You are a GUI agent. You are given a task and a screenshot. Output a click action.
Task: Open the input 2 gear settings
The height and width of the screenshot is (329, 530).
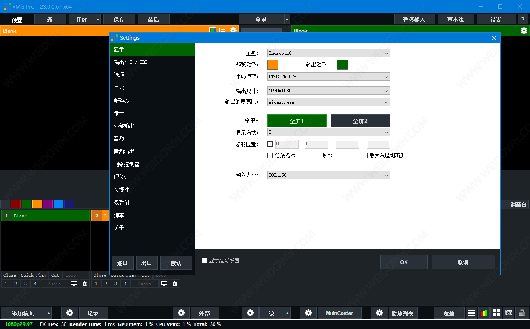click(175, 284)
